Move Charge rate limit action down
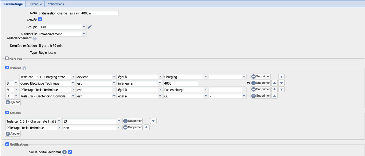The image size is (365, 156). click(x=153, y=121)
